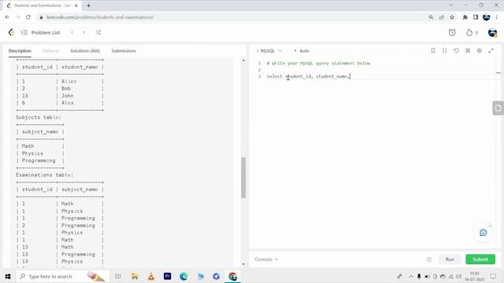The image size is (504, 283).
Task: Click the description scroll down arrow
Action: click(243, 264)
